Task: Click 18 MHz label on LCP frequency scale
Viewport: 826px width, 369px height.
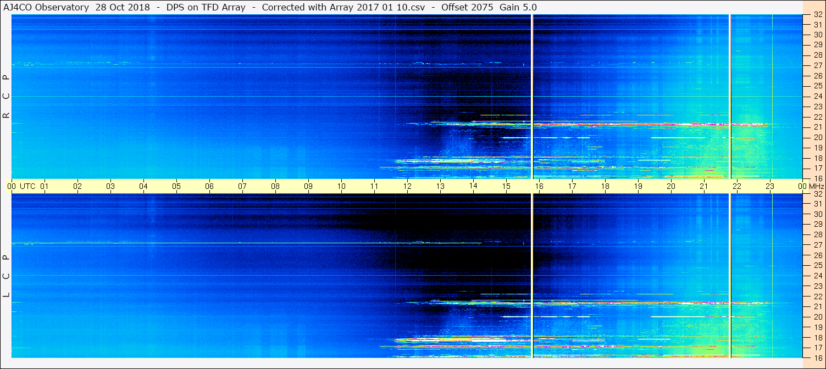Action: [x=817, y=338]
